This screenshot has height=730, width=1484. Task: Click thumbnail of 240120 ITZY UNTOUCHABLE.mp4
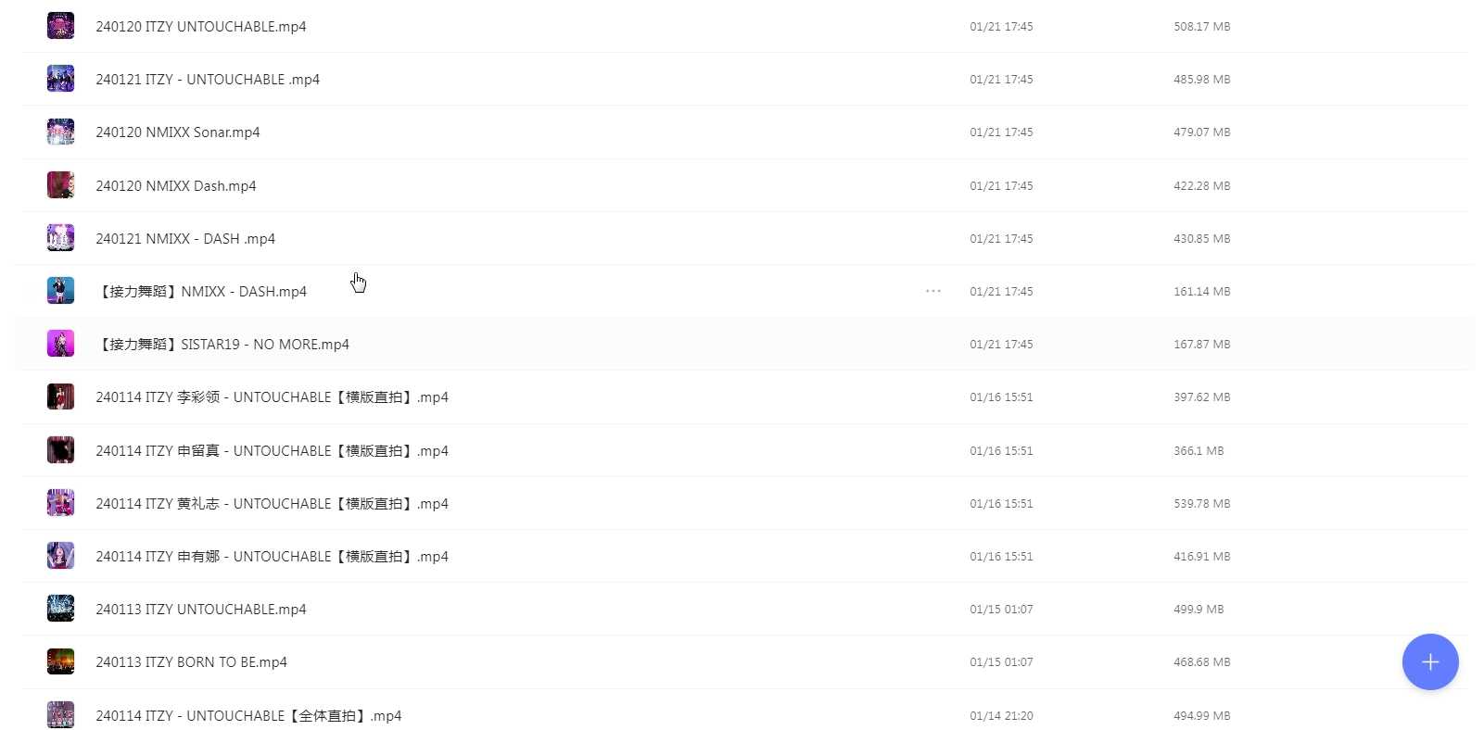pos(60,26)
